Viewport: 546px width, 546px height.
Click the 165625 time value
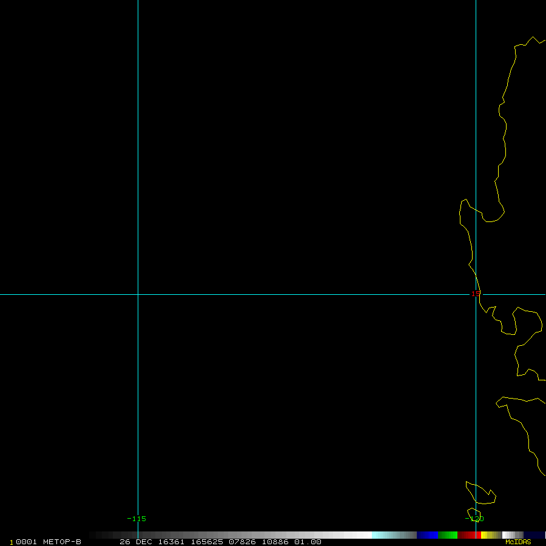coord(207,542)
